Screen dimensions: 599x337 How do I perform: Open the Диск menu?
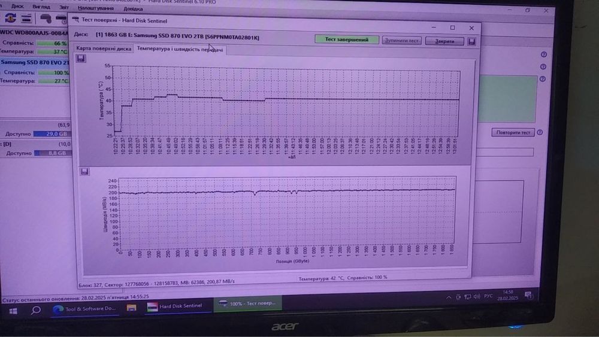coord(17,7)
